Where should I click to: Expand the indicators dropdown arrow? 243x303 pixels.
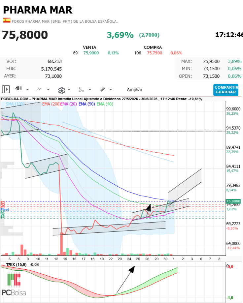click(90, 90)
